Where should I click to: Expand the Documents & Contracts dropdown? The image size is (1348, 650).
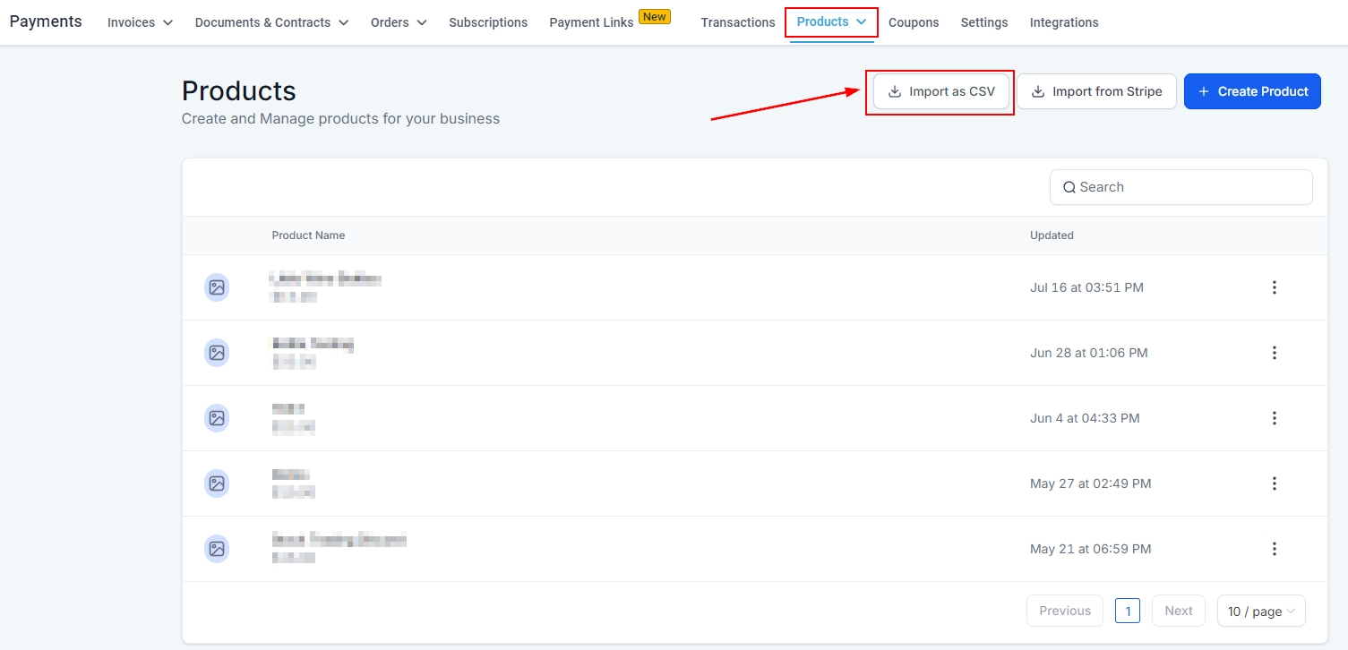click(271, 22)
